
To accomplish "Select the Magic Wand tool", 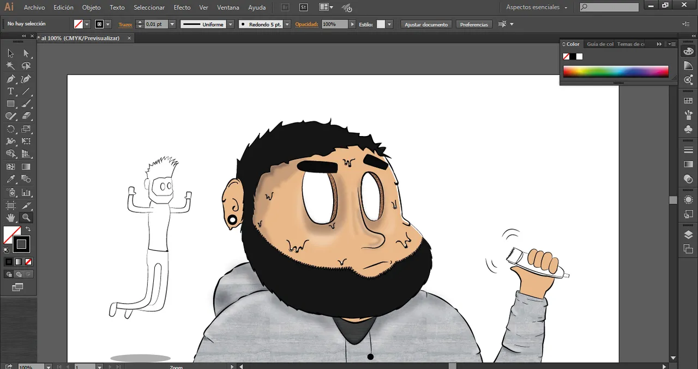I will tap(10, 66).
